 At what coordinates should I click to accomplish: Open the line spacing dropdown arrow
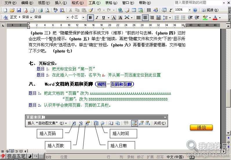(170, 18)
